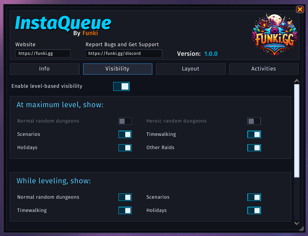308x236 pixels.
Task: Click the InstaQueue title logo
Action: coord(63,23)
